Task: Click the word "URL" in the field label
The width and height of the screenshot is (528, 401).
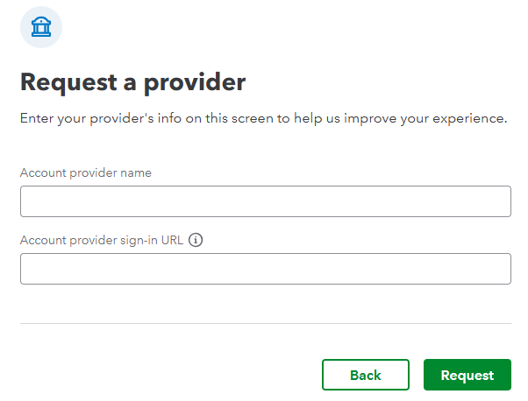Action: coord(172,240)
